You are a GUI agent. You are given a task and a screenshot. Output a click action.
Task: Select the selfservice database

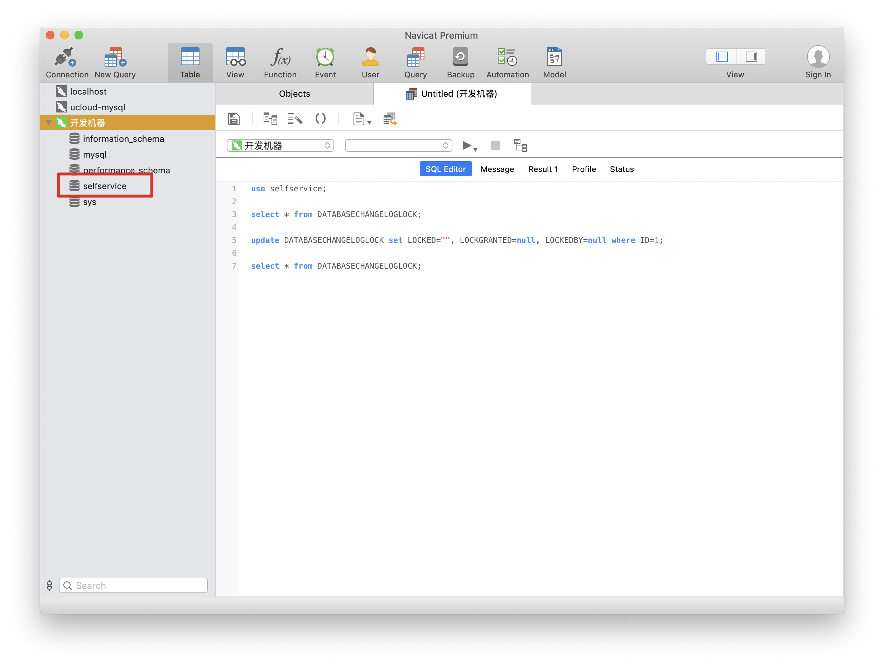click(104, 186)
